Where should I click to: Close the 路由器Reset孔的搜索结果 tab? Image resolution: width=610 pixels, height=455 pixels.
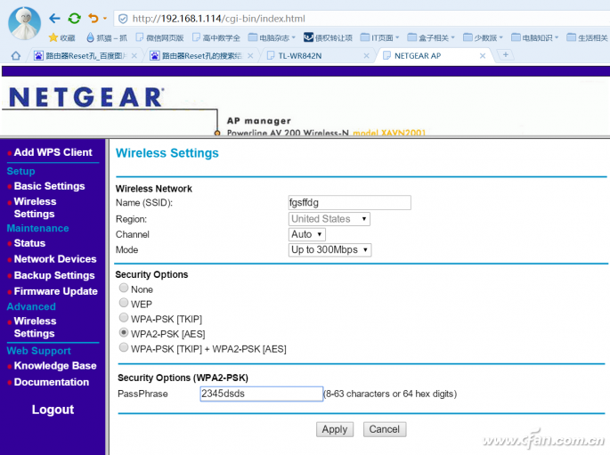250,56
